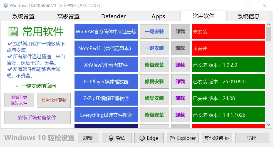Image resolution: width=273 pixels, height=147 pixels.
Task: Toggle the 一键安装前询问 checkbox
Action: pos(17,86)
